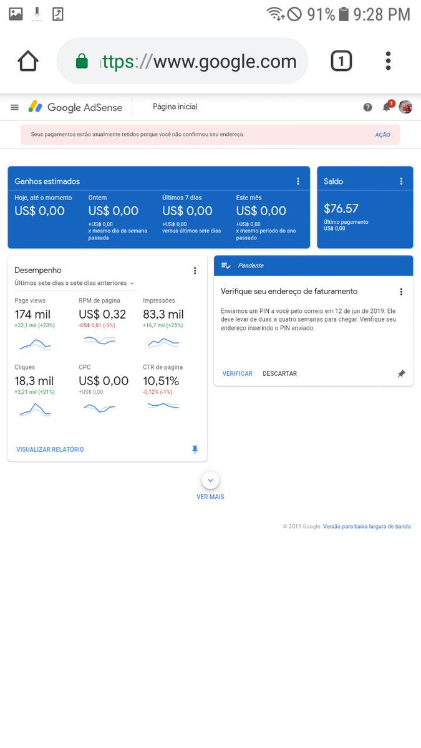The height and width of the screenshot is (748, 421).
Task: Click the Impressões sparkline chart
Action: pyautogui.click(x=163, y=342)
